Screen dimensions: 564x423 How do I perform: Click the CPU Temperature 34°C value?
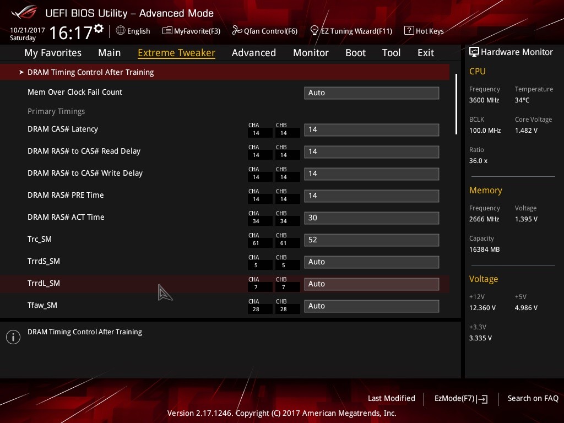point(522,100)
